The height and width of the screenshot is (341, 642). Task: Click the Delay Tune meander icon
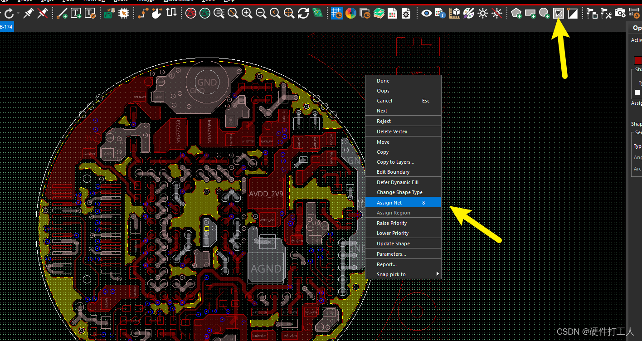171,13
